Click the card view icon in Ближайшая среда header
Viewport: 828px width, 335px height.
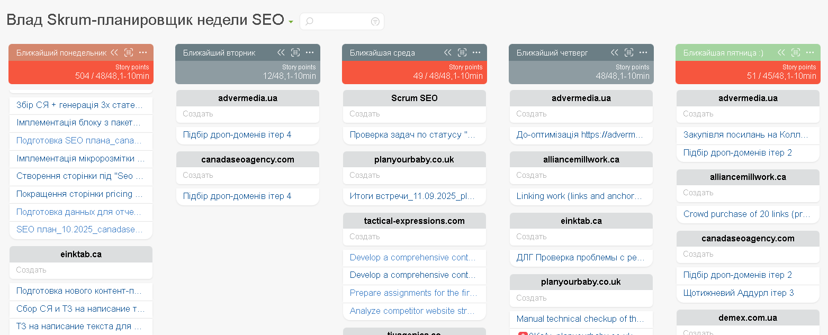pyautogui.click(x=462, y=52)
